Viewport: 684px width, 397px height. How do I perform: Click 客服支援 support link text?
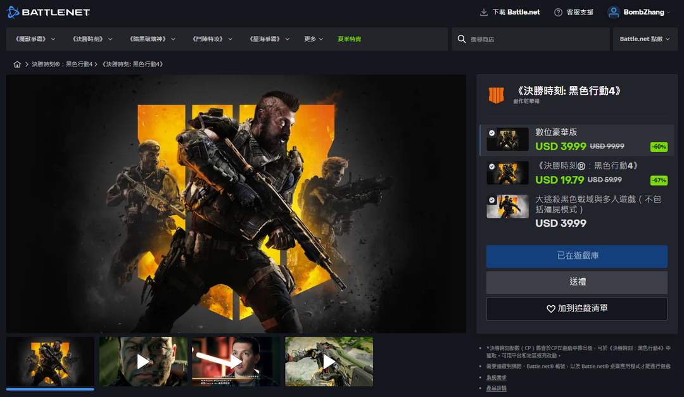[579, 12]
